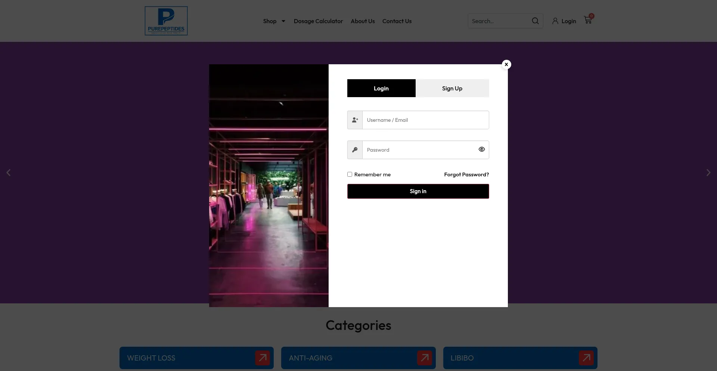Click the Forgot Password? link
This screenshot has height=371, width=717.
pyautogui.click(x=466, y=174)
